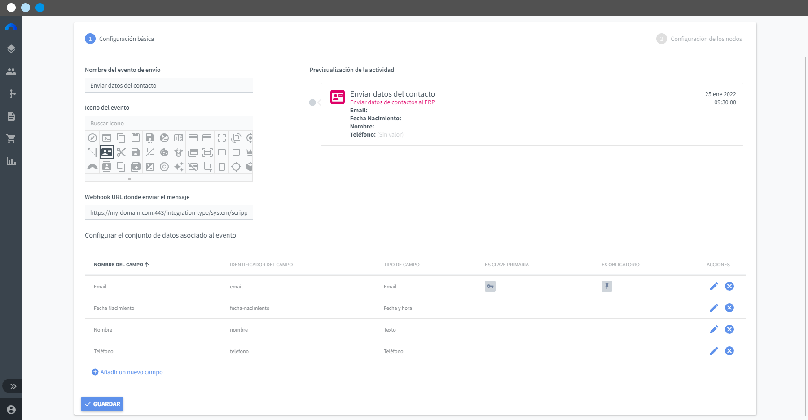Open the user account icon in sidebar
Screen dimensions: 808x420
pos(11,409)
